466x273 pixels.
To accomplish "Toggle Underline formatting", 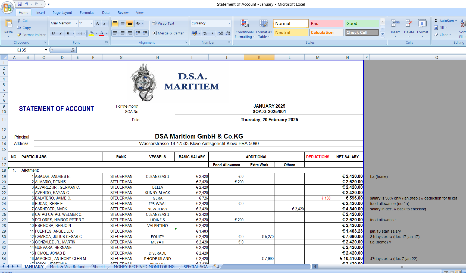I will [x=68, y=33].
